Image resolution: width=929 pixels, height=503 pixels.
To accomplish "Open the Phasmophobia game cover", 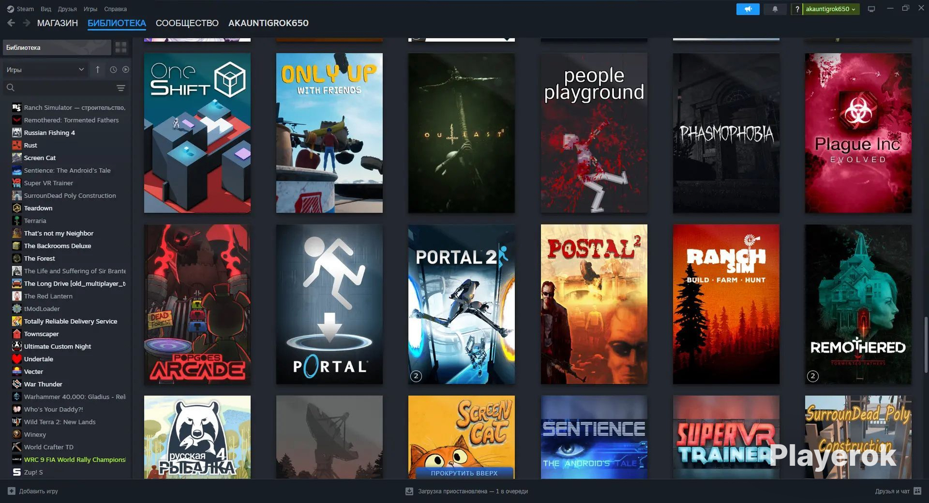I will pyautogui.click(x=726, y=133).
